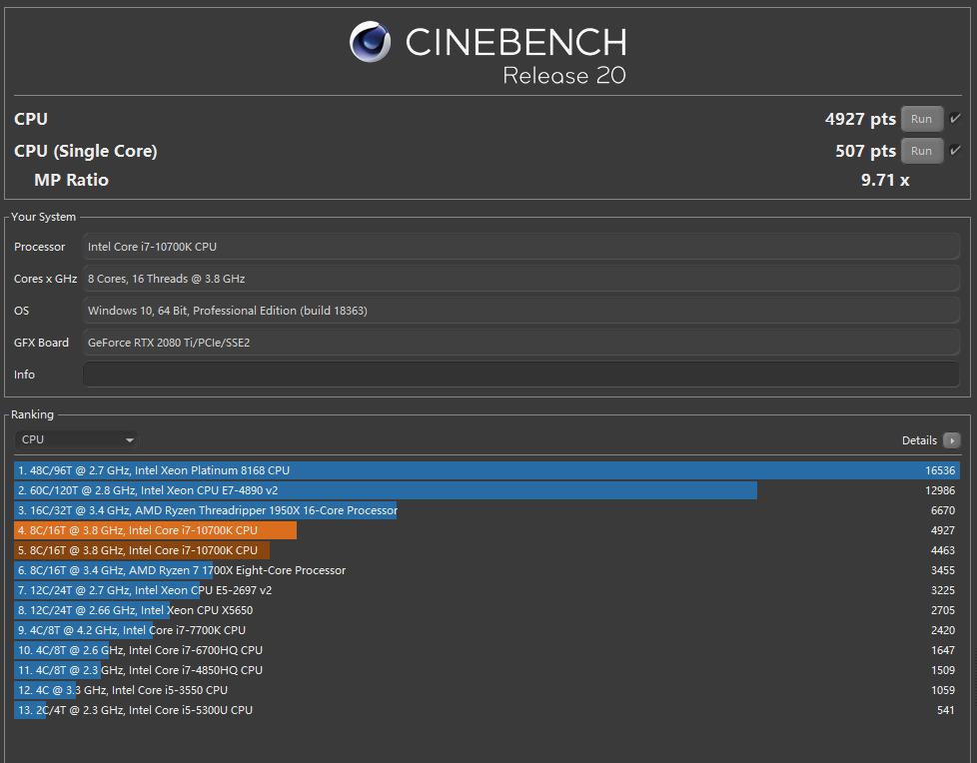Click the Cinebench sphere logo icon

(370, 42)
